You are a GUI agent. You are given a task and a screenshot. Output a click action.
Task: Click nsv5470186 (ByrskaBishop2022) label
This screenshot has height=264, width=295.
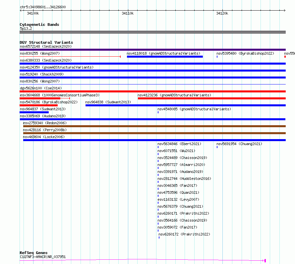point(49,102)
